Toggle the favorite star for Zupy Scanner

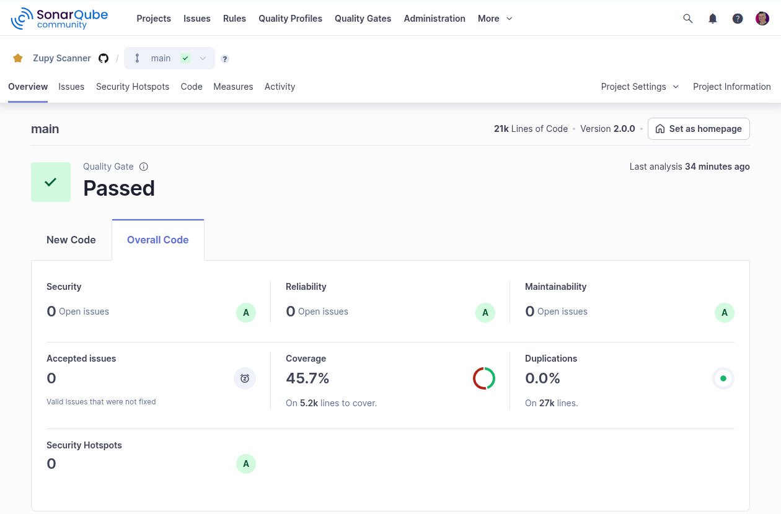18,58
